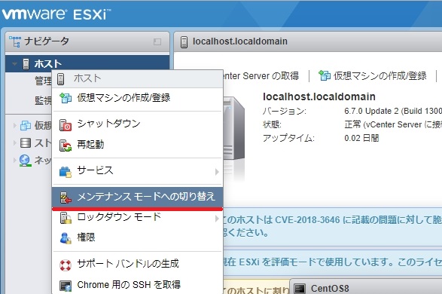Click the ホスト context menu header
The height and width of the screenshot is (294, 442).
(138, 78)
